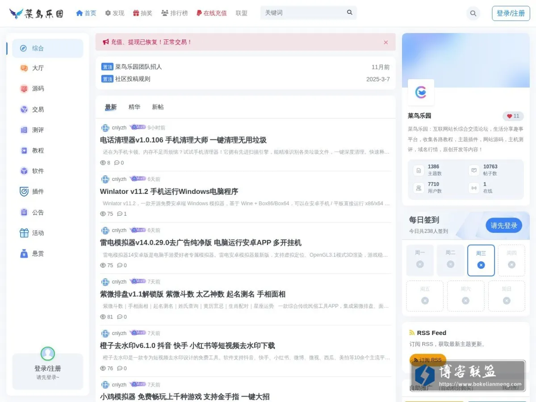The width and height of the screenshot is (536, 402).
Task: Open post 紫微排盘v1.1解锁版
Action: 193,294
